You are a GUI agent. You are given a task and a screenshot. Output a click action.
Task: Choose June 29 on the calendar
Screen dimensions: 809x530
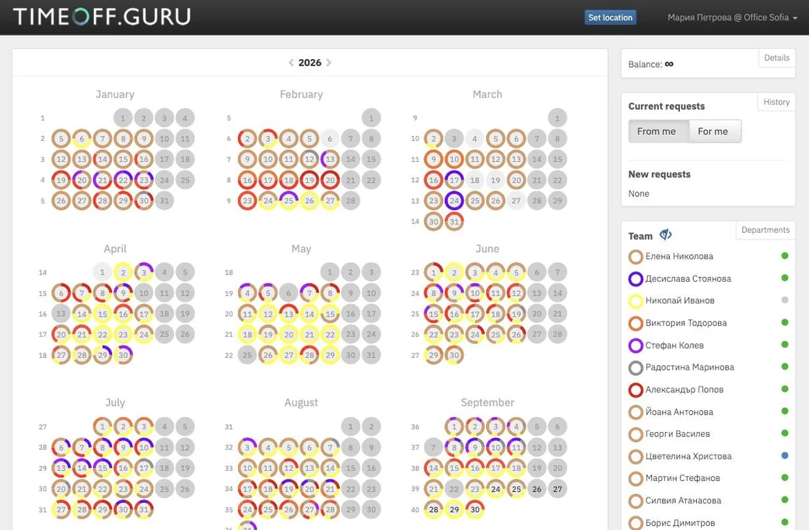click(433, 355)
